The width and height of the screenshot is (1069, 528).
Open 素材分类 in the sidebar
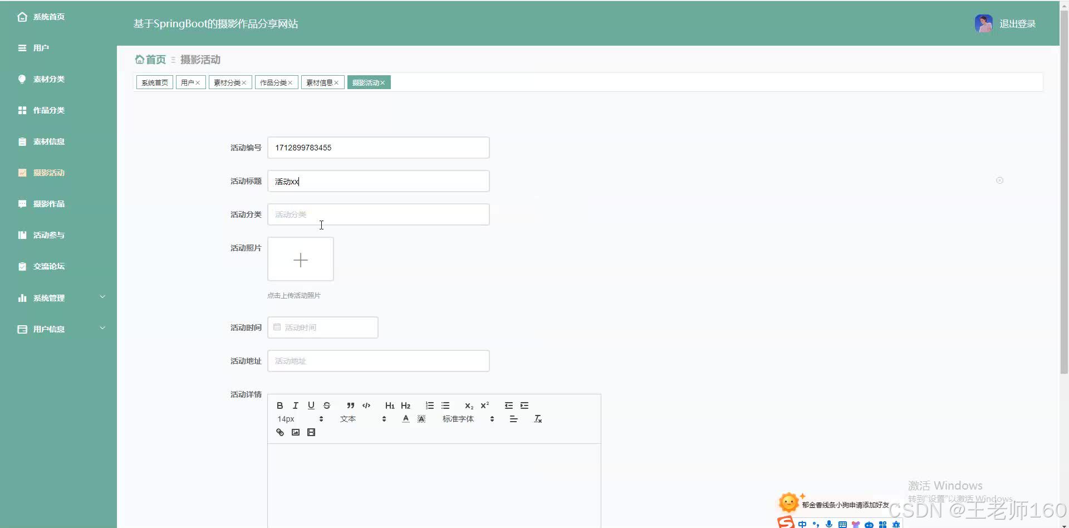click(x=58, y=79)
